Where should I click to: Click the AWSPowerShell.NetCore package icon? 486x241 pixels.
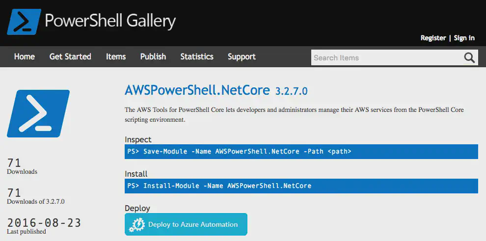[x=38, y=113]
